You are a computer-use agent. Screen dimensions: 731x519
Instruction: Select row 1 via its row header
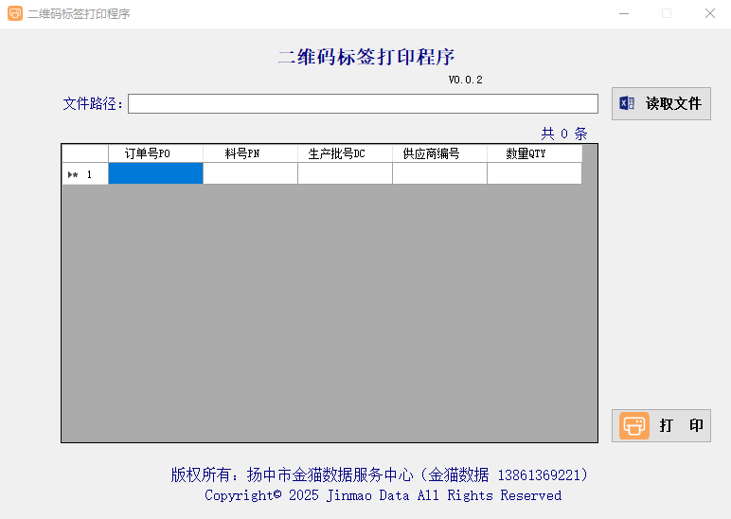tap(85, 173)
